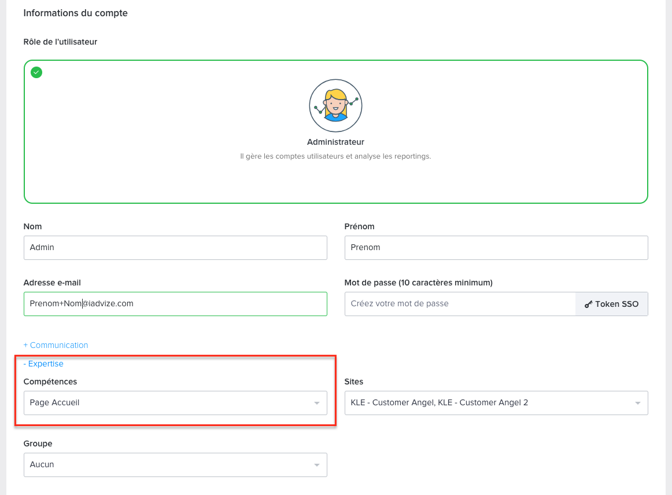
Task: Click the caret arrow in the Compétences field
Action: [x=316, y=403]
